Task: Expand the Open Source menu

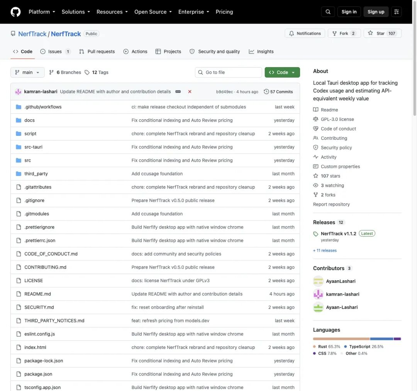Action: point(153,12)
